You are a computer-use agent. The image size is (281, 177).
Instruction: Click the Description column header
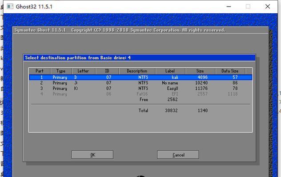136,71
